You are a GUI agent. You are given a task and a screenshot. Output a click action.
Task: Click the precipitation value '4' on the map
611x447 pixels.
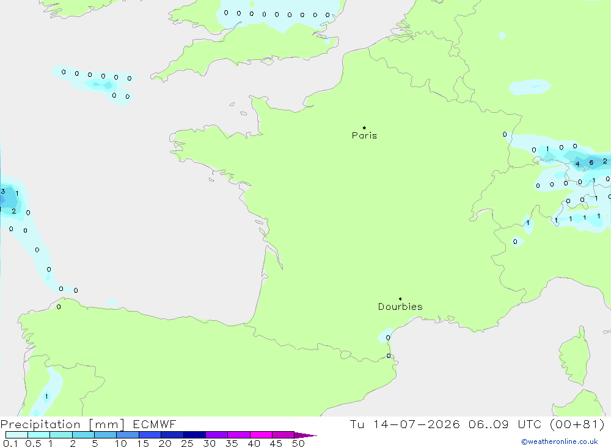coord(577,164)
